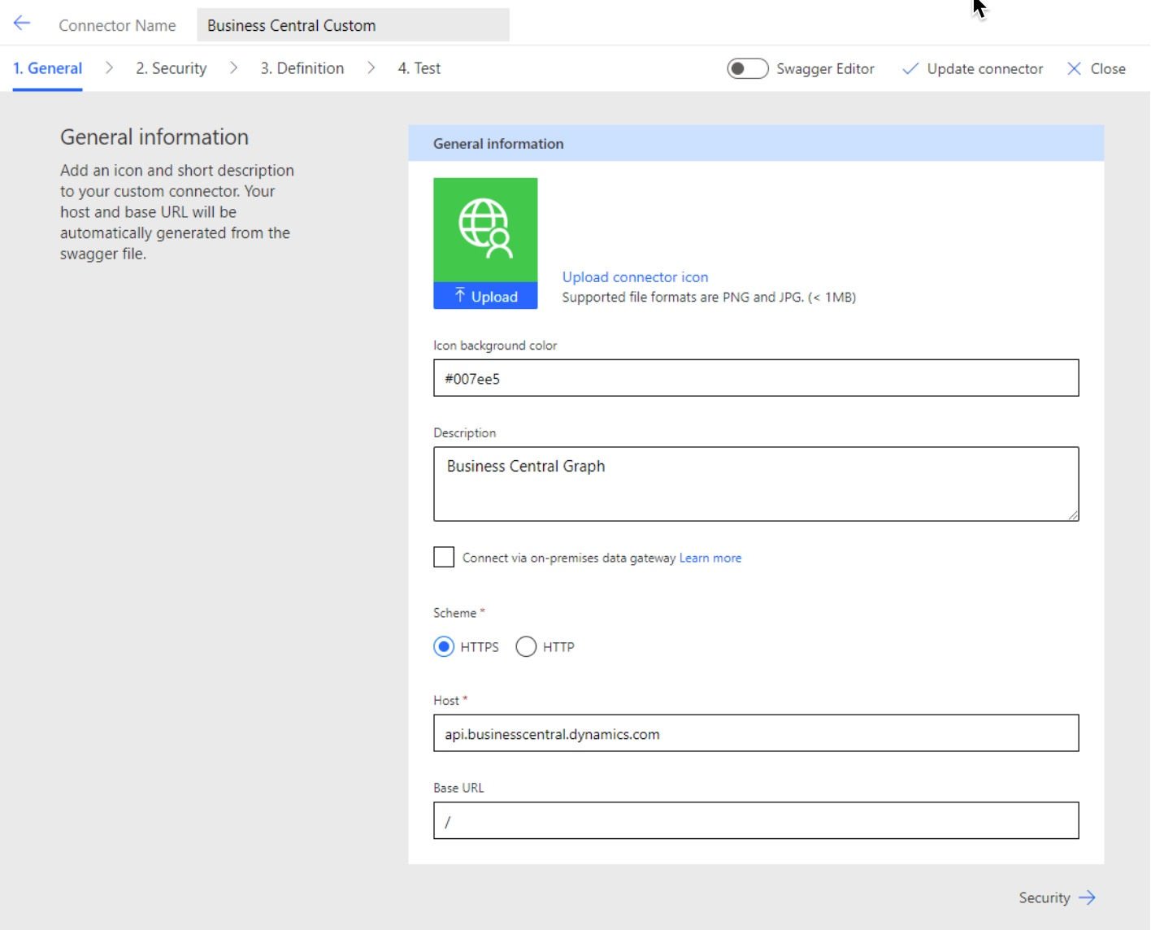The height and width of the screenshot is (930, 1151).
Task: Enable on-premises data gateway checkbox
Action: point(444,557)
